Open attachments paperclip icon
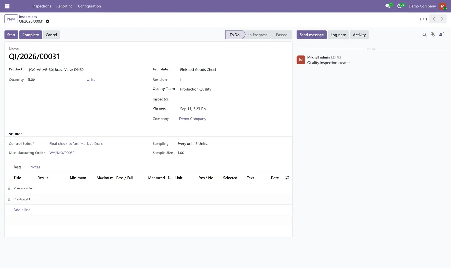The width and height of the screenshot is (451, 268). coord(433,35)
